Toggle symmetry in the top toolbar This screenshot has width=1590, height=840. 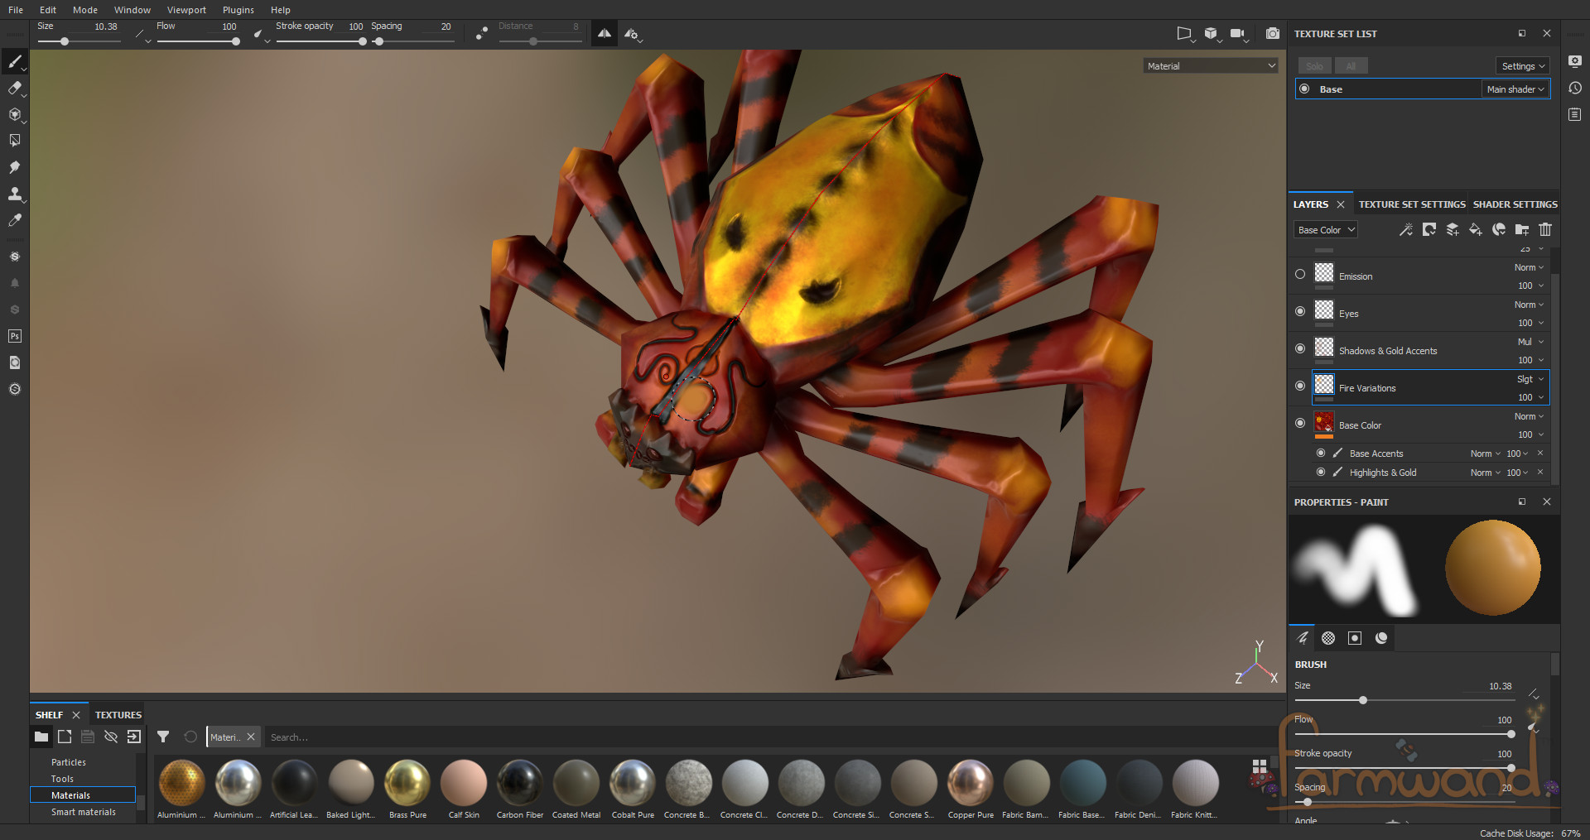click(x=605, y=33)
